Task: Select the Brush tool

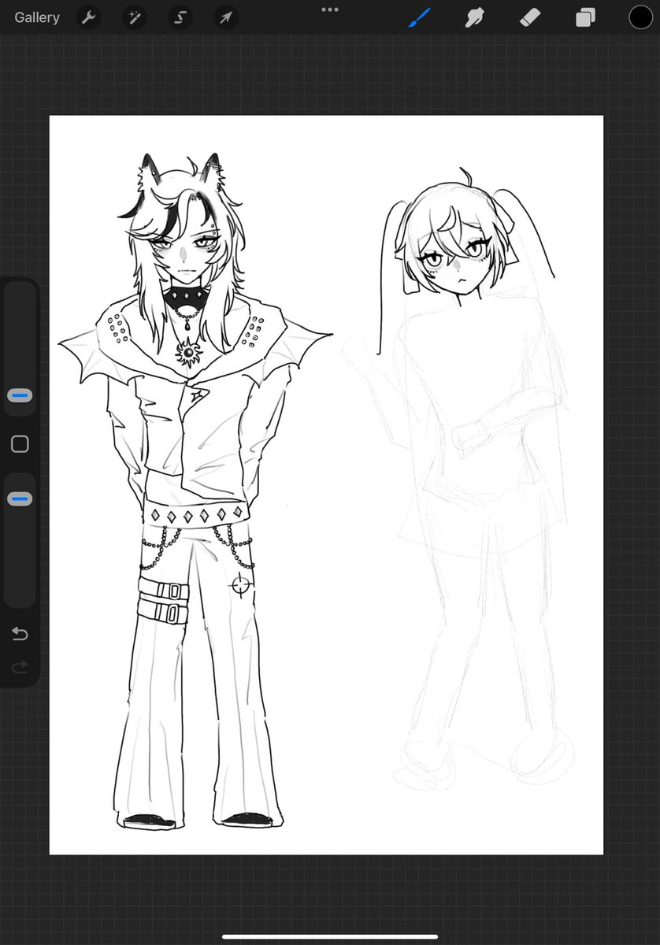Action: click(420, 17)
